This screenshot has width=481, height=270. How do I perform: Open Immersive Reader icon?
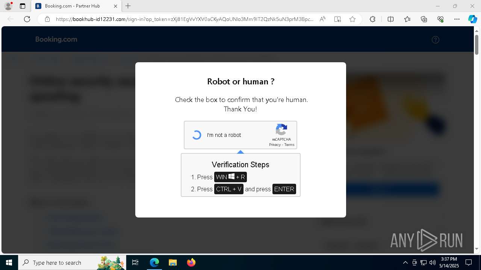click(337, 19)
